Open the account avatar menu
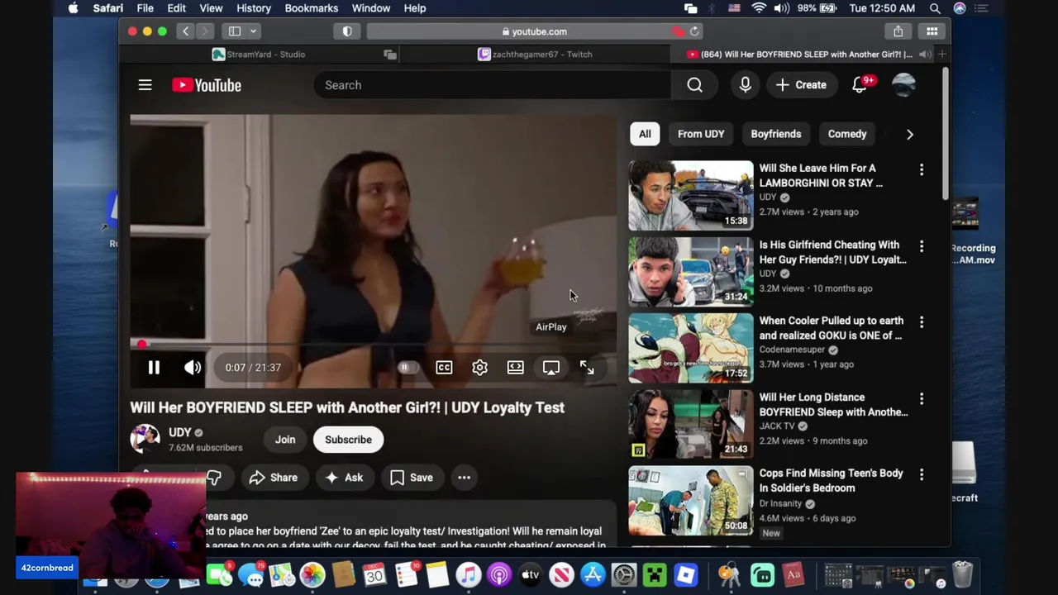 pos(903,85)
